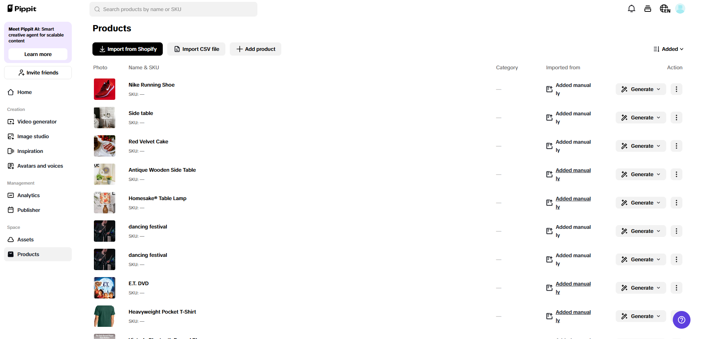
Task: Change language via the globe EN icon
Action: 665,8
